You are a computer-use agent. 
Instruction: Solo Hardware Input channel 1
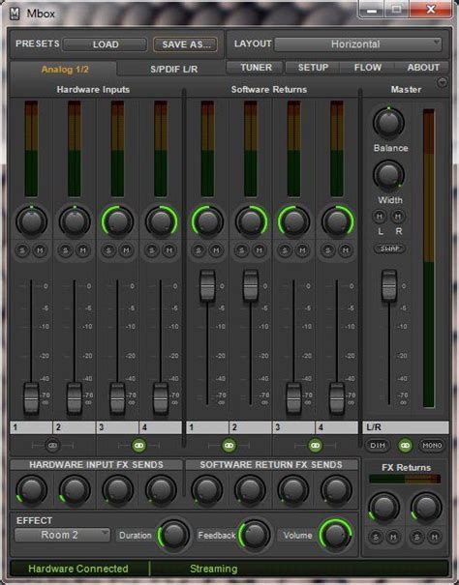tap(22, 250)
